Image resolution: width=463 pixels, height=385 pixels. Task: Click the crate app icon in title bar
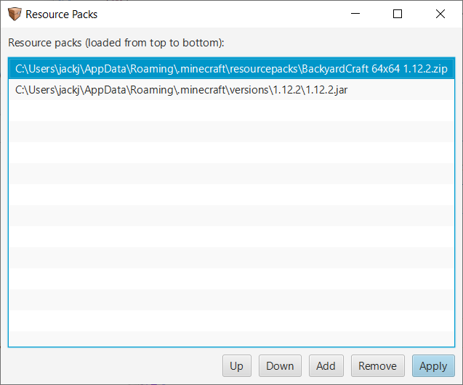(x=15, y=14)
